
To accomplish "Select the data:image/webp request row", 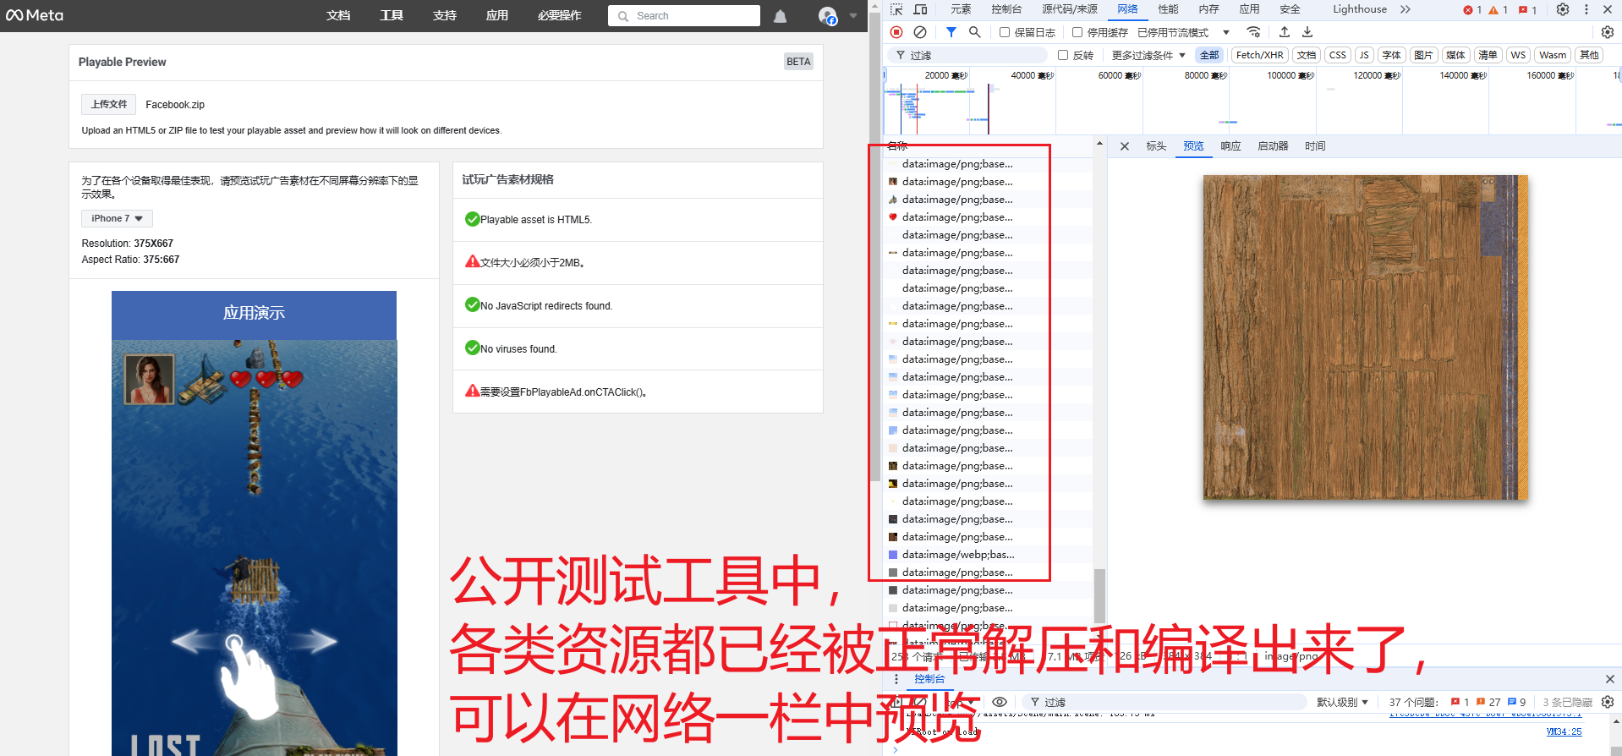I will coord(989,555).
